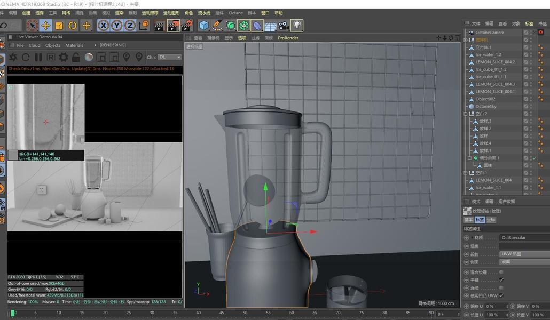This screenshot has height=320, width=550.
Task: Activate the Move tool
Action: click(x=45, y=26)
